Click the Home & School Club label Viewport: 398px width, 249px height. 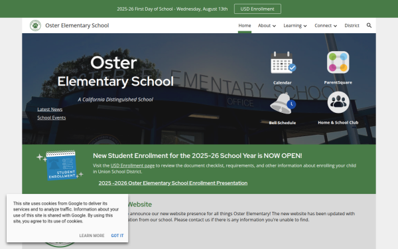click(338, 122)
